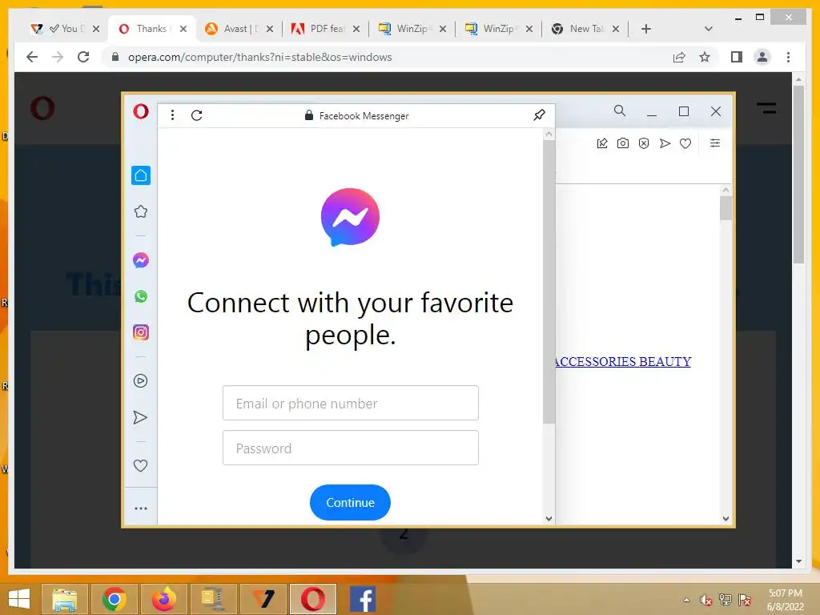Open My Flow arrow icon in sidebar
This screenshot has height=615, width=820.
tap(140, 417)
